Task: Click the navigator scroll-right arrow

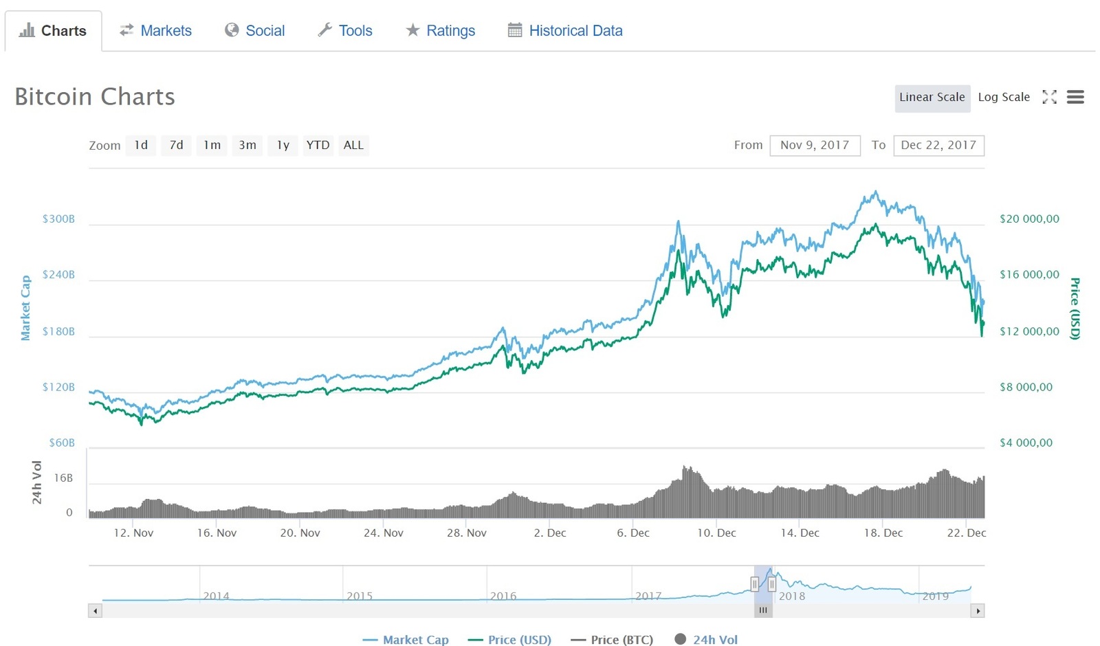Action: point(978,611)
